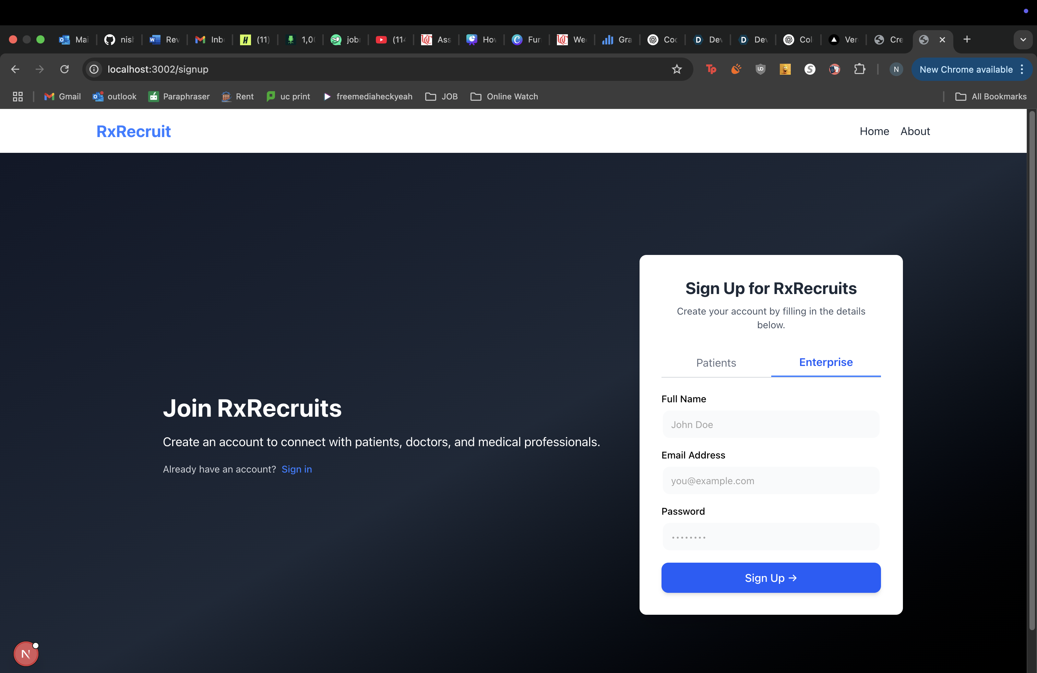The width and height of the screenshot is (1037, 673).
Task: Open the Online Watch bookmarks folder
Action: tap(504, 97)
